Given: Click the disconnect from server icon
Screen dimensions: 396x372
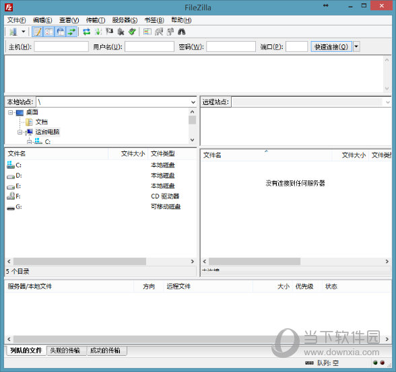Looking at the screenshot, I should pyautogui.click(x=121, y=32).
